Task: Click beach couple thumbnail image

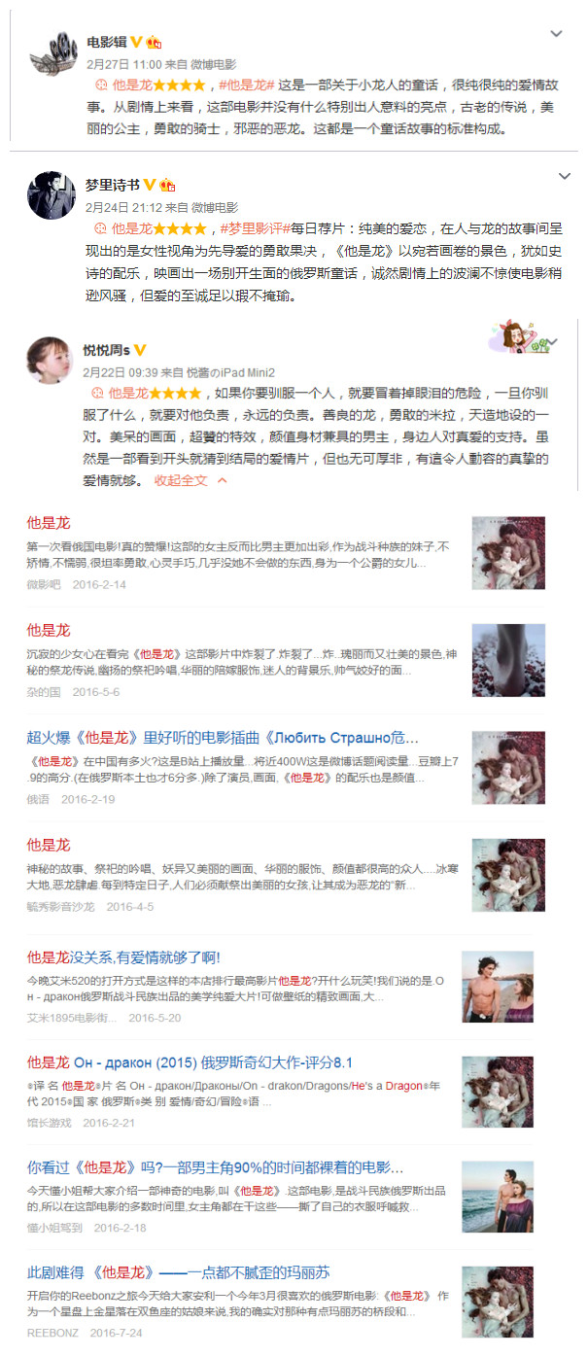Action: pos(497,1198)
